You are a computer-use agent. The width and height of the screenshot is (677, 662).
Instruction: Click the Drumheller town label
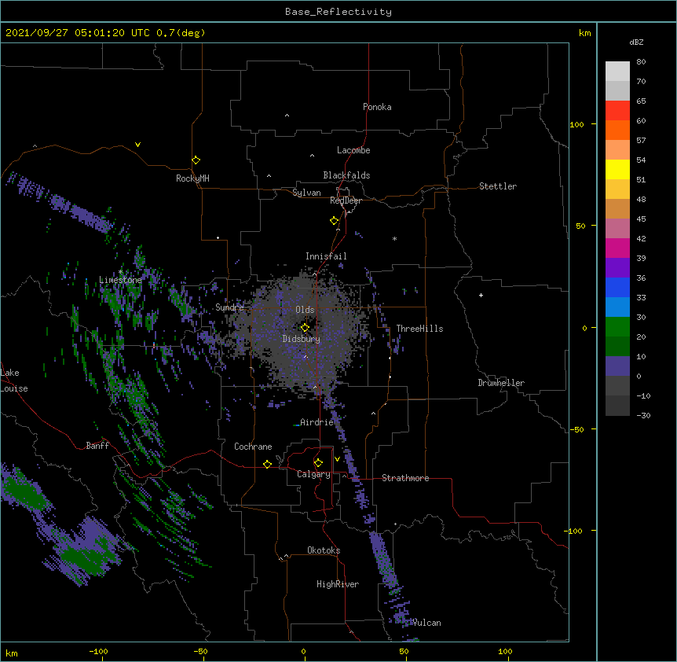(x=501, y=383)
